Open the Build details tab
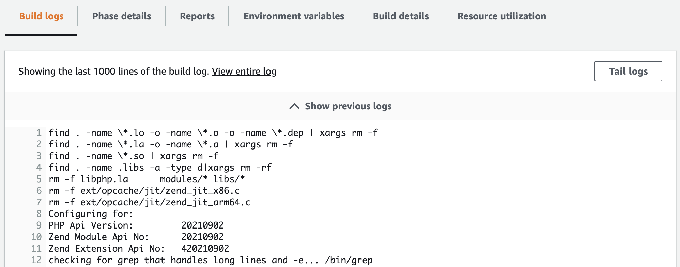The image size is (680, 267). [x=401, y=16]
